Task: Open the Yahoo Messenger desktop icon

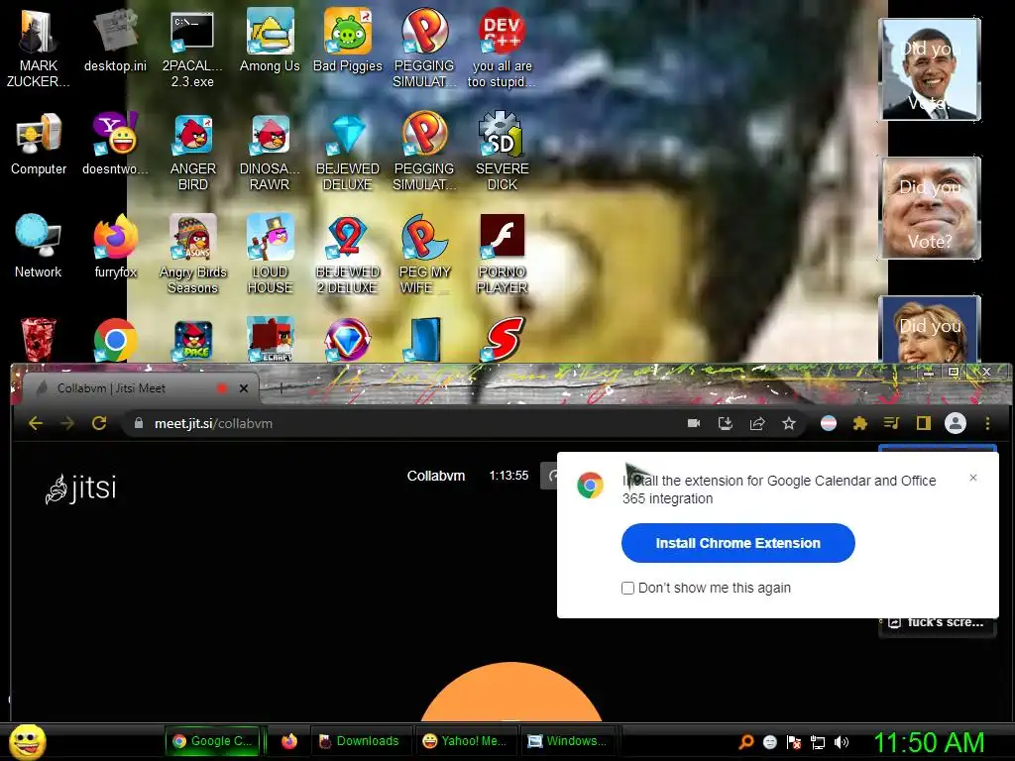Action: [115, 144]
